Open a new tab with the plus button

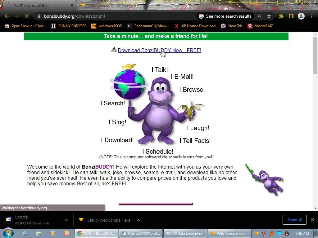(158, 6)
